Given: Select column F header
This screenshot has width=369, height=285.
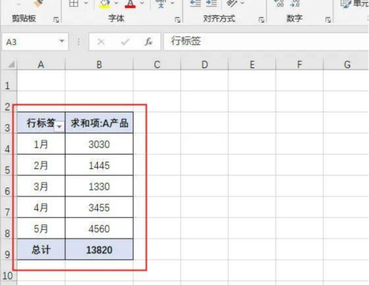Looking at the screenshot, I should (x=300, y=64).
